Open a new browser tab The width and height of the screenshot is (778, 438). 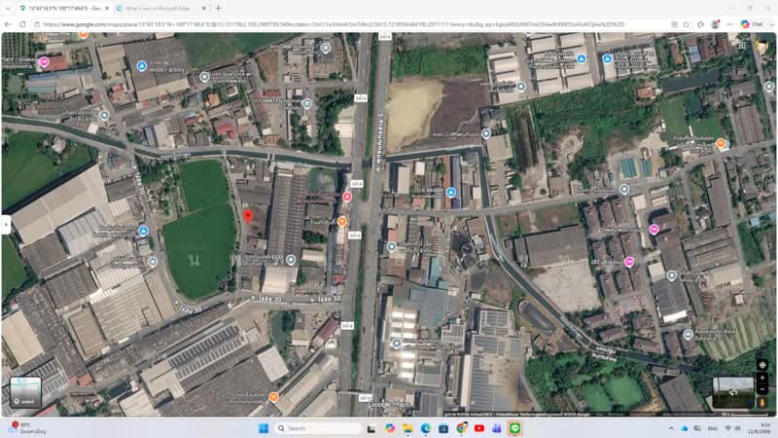(x=218, y=9)
